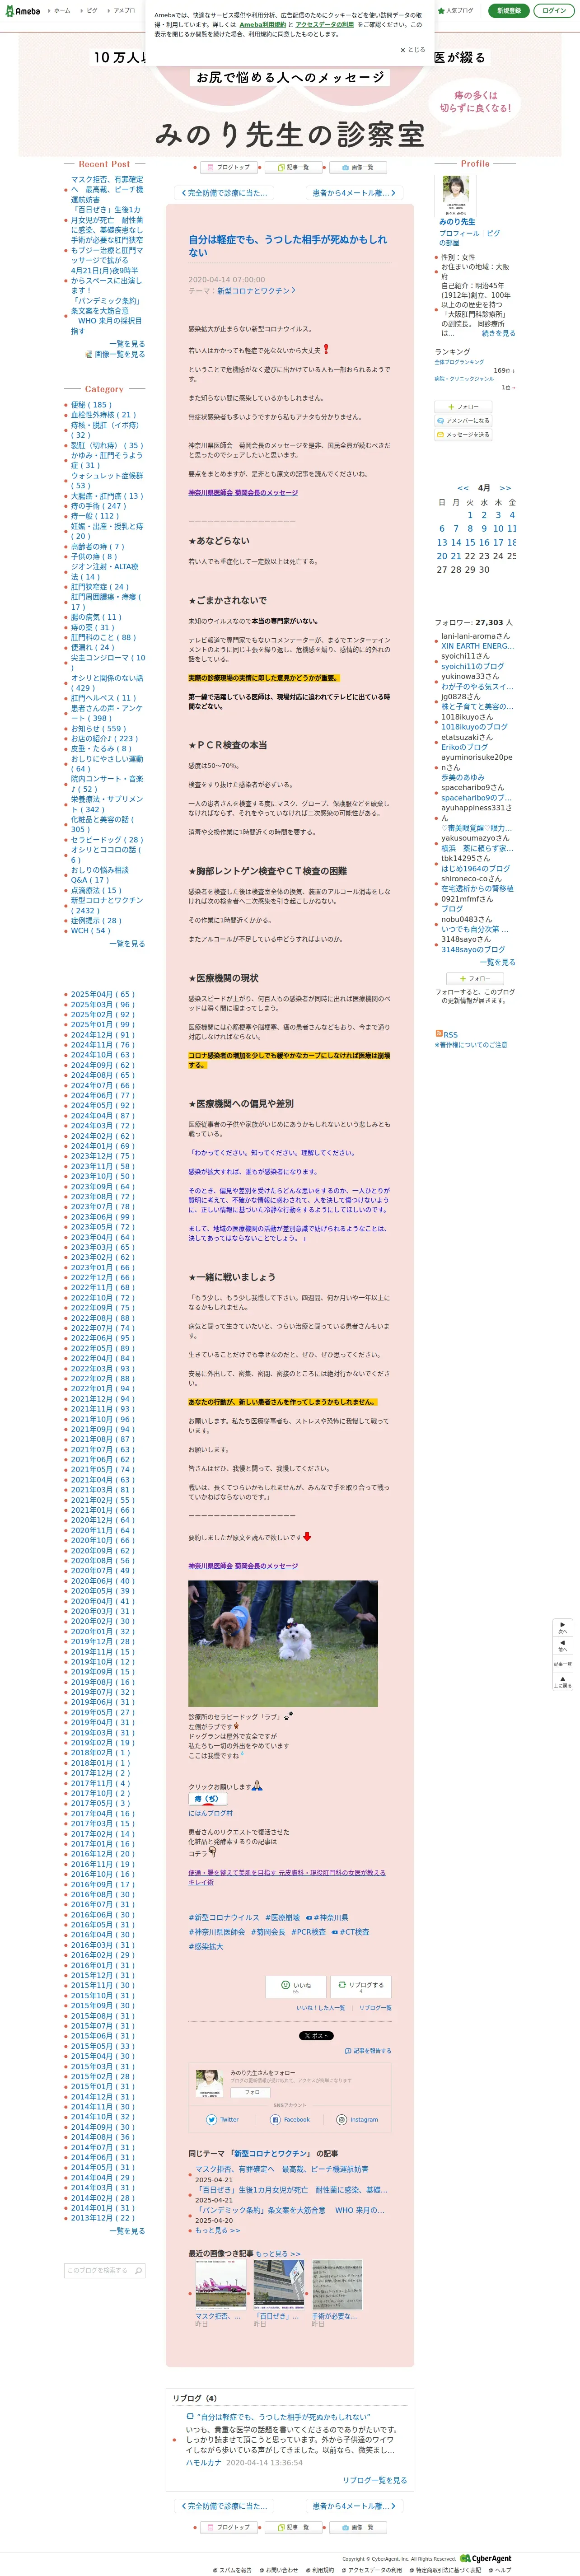Click the 新規登録 green button
Image resolution: width=580 pixels, height=2576 pixels.
pyautogui.click(x=508, y=10)
